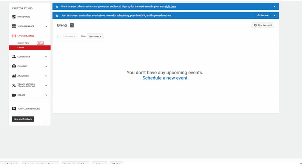Click the star icon in the Just in banner
This screenshot has height=164, width=302.
[x=57, y=15]
